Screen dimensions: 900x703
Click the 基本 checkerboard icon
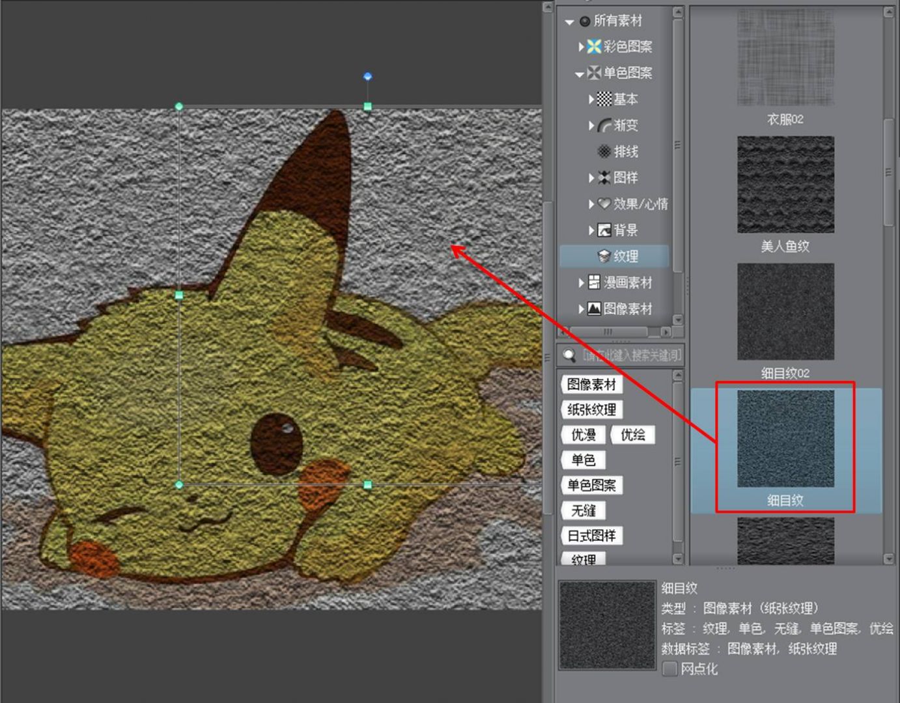click(x=604, y=99)
